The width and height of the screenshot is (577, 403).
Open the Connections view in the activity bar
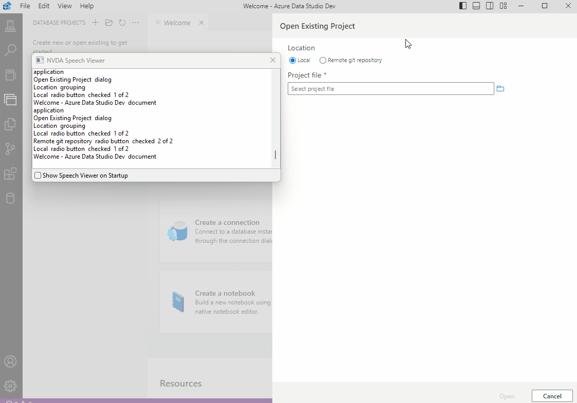(10, 26)
